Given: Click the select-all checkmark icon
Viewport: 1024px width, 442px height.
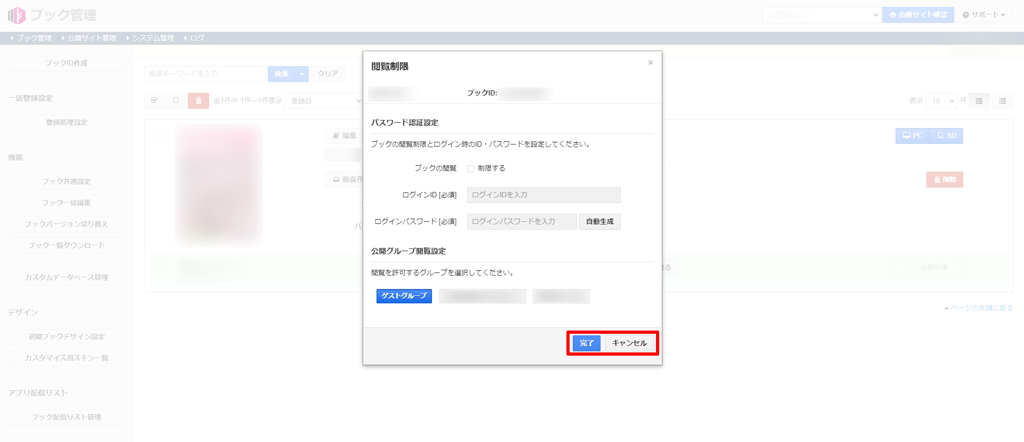Looking at the screenshot, I should coord(154,101).
